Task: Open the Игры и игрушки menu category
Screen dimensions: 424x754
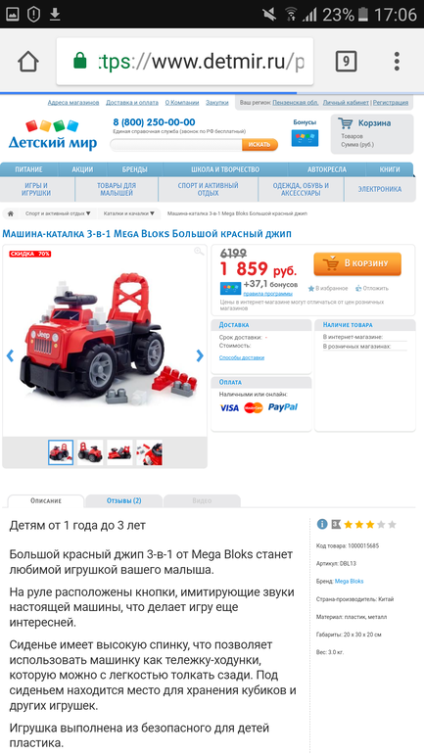Action: pyautogui.click(x=36, y=189)
